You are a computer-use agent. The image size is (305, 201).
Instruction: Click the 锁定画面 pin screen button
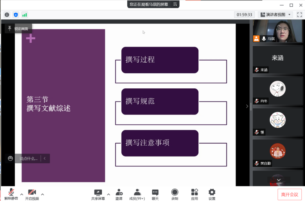pos(18,29)
